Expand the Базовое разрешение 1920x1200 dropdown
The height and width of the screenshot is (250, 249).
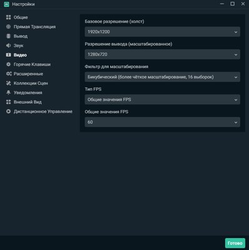(162, 32)
